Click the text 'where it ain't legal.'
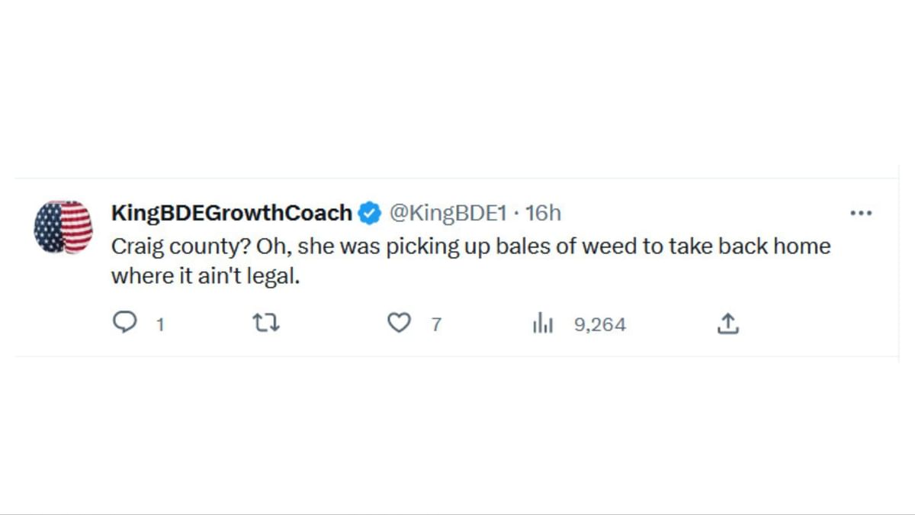 pos(206,276)
